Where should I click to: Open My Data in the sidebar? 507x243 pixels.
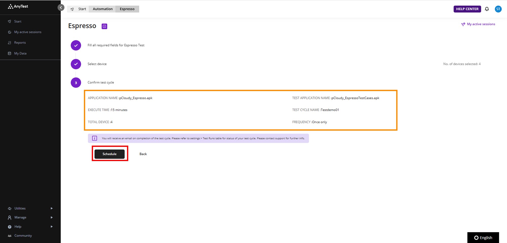click(20, 53)
